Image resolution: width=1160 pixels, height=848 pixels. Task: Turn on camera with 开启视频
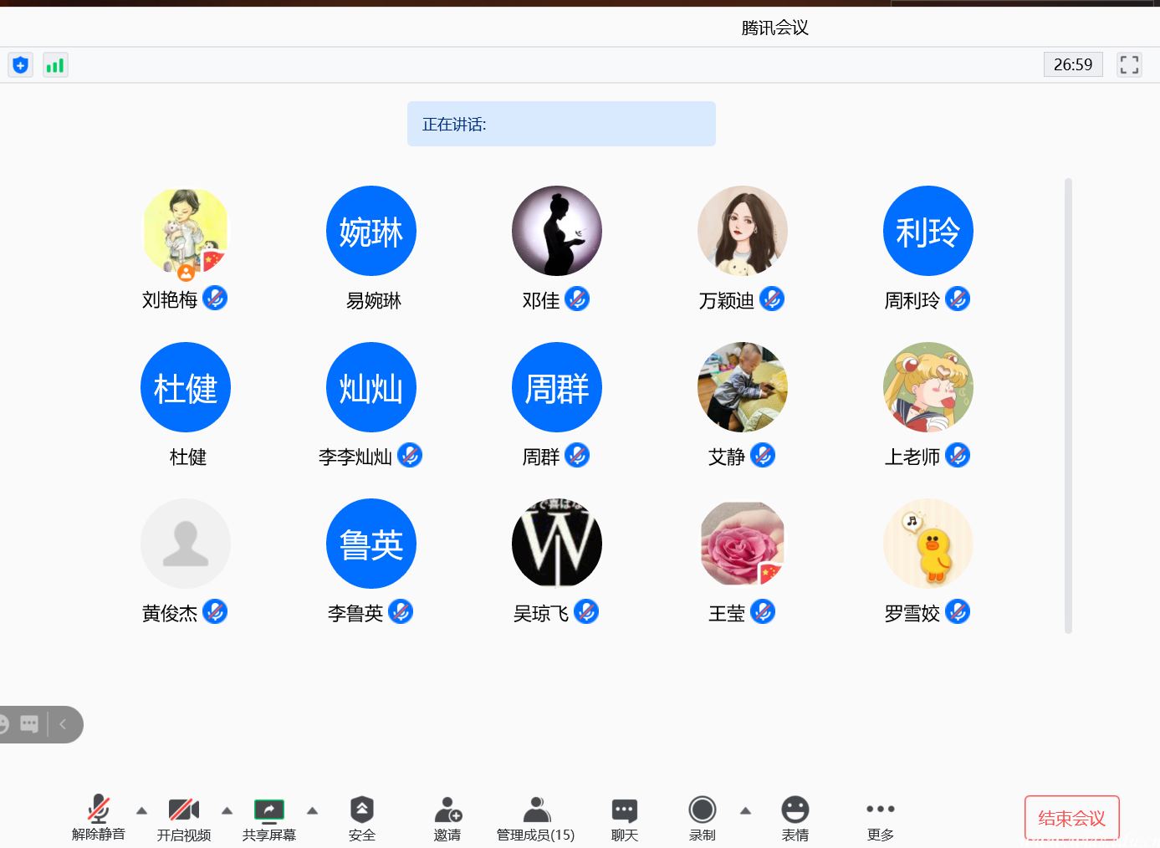point(184,810)
